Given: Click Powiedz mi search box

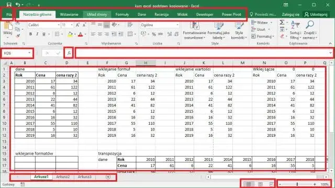Looking at the screenshot, I should pos(263,15).
